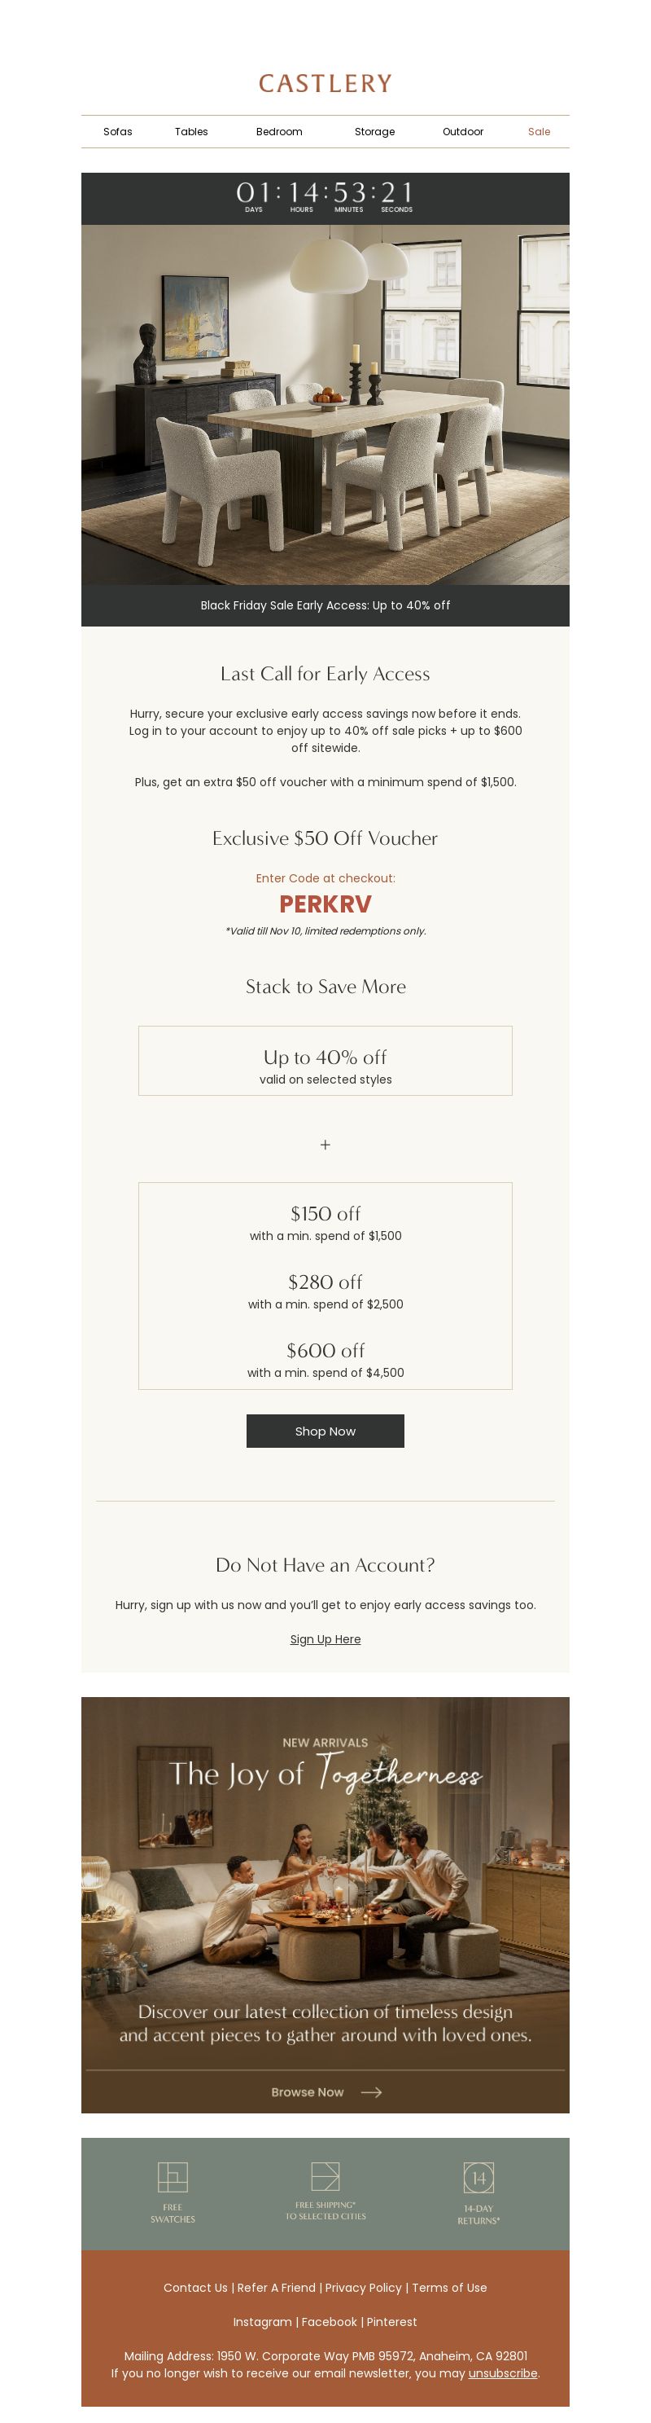This screenshot has height=2423, width=651.
Task: Select the Tables navigation item
Action: click(190, 132)
